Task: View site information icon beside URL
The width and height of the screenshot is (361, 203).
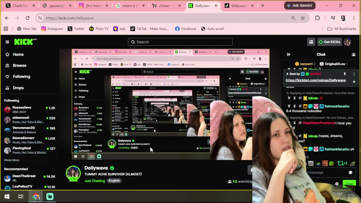Action: (40, 18)
